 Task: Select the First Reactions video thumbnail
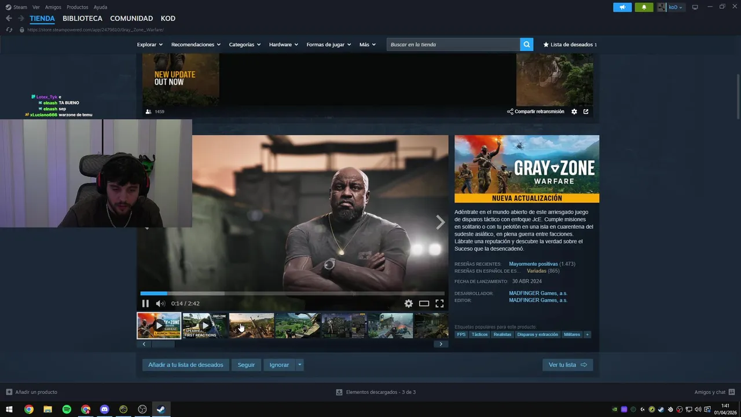tap(205, 325)
